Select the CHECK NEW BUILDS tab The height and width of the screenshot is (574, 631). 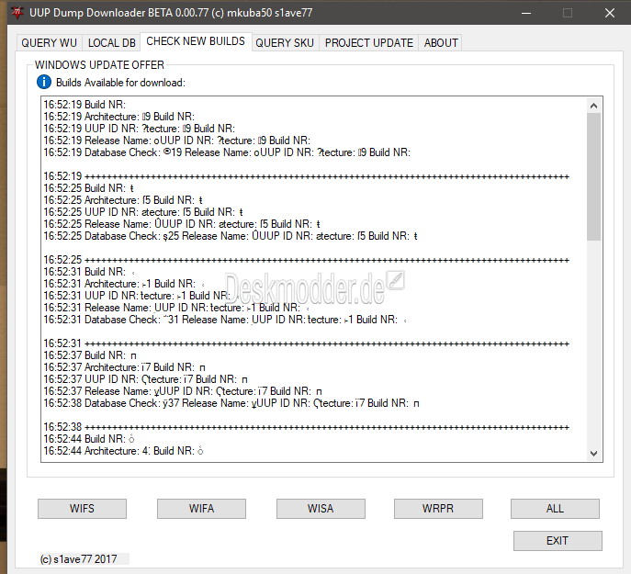(x=196, y=41)
